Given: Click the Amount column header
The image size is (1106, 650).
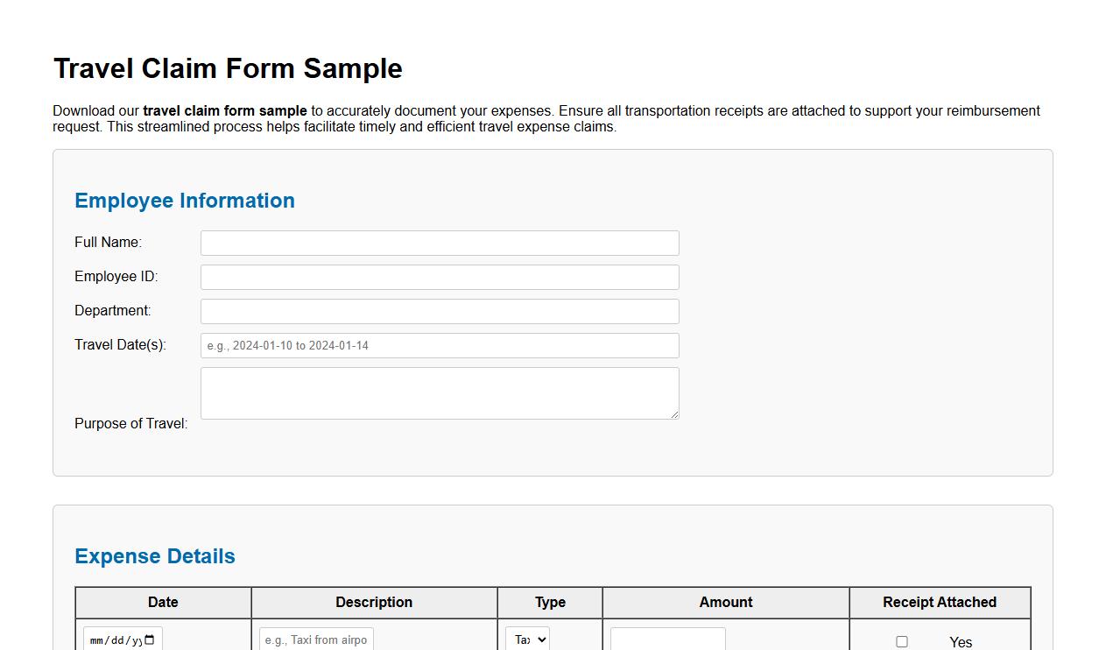Looking at the screenshot, I should click(x=725, y=602).
